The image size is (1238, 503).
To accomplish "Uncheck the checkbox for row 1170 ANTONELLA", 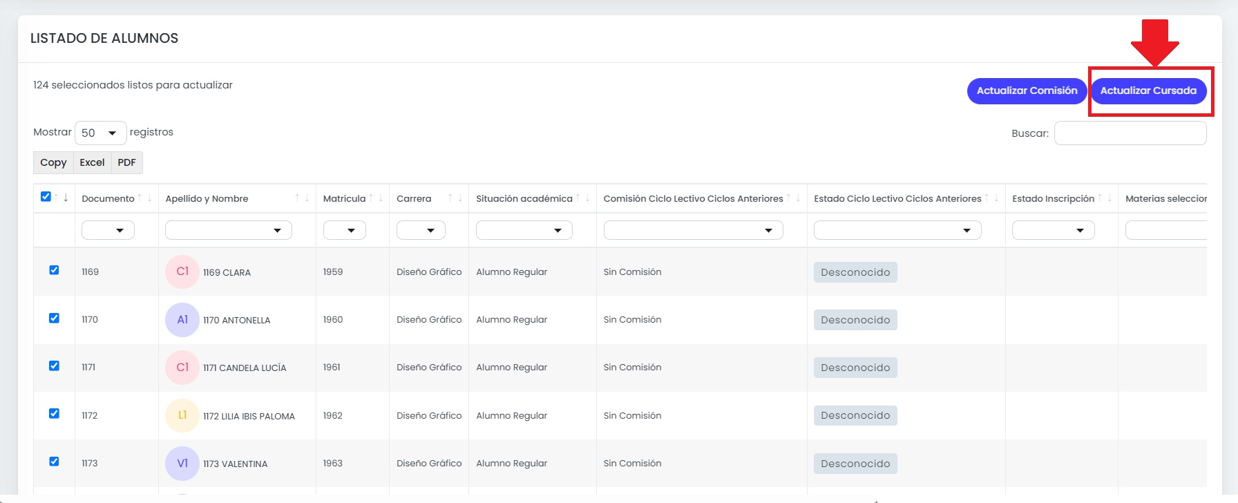I will [x=54, y=318].
